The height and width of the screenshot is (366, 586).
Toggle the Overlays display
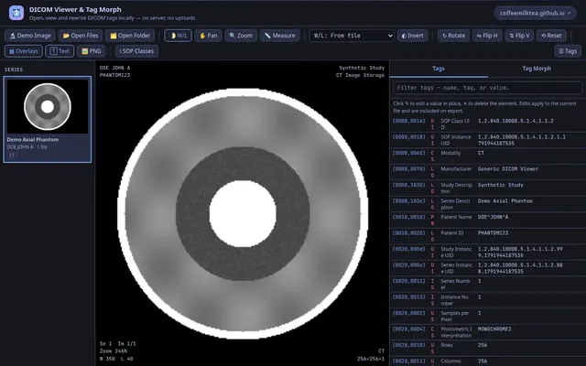24,51
